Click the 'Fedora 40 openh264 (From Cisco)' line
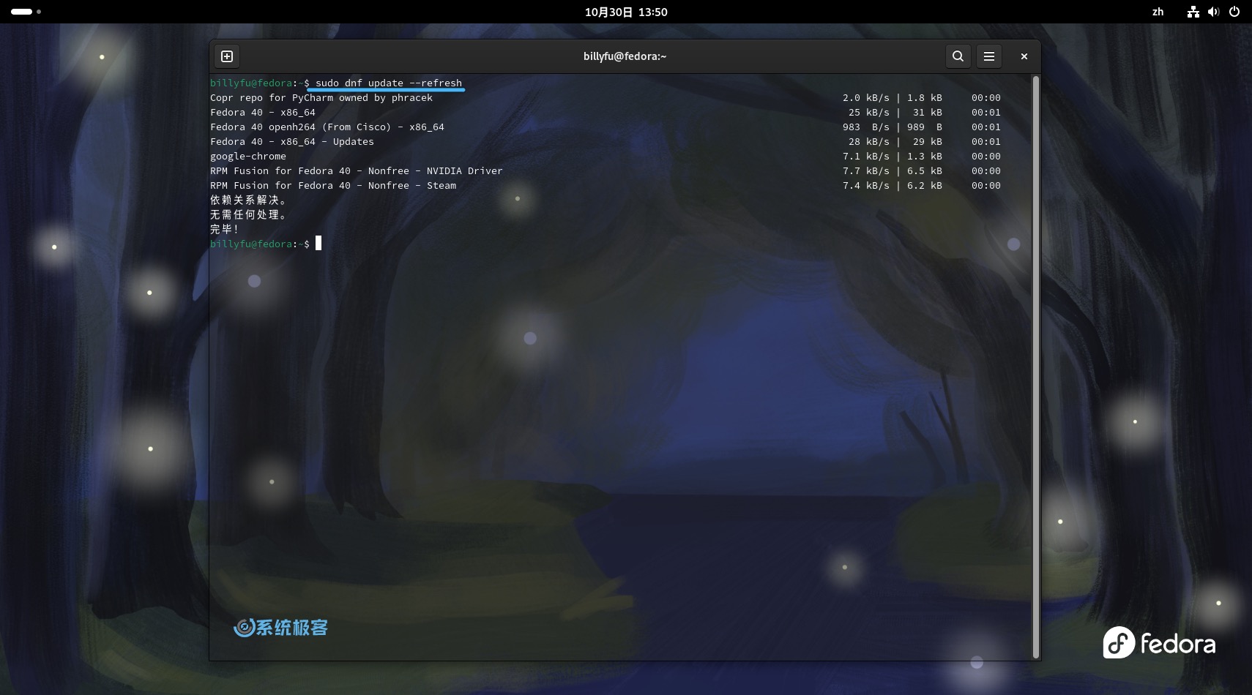This screenshot has width=1252, height=695. (x=327, y=127)
